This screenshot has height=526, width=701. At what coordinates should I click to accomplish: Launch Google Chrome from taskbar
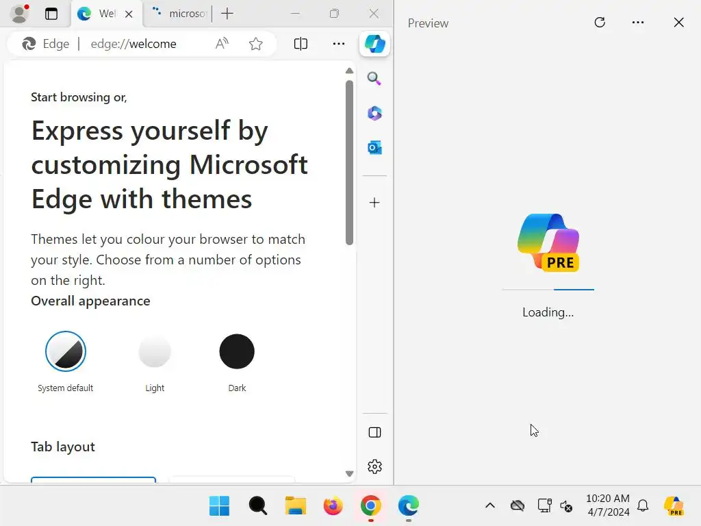click(370, 506)
